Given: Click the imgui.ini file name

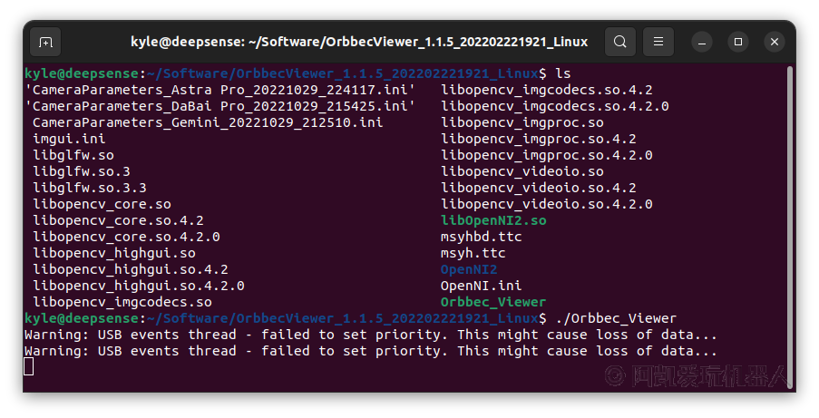Looking at the screenshot, I should [x=69, y=139].
